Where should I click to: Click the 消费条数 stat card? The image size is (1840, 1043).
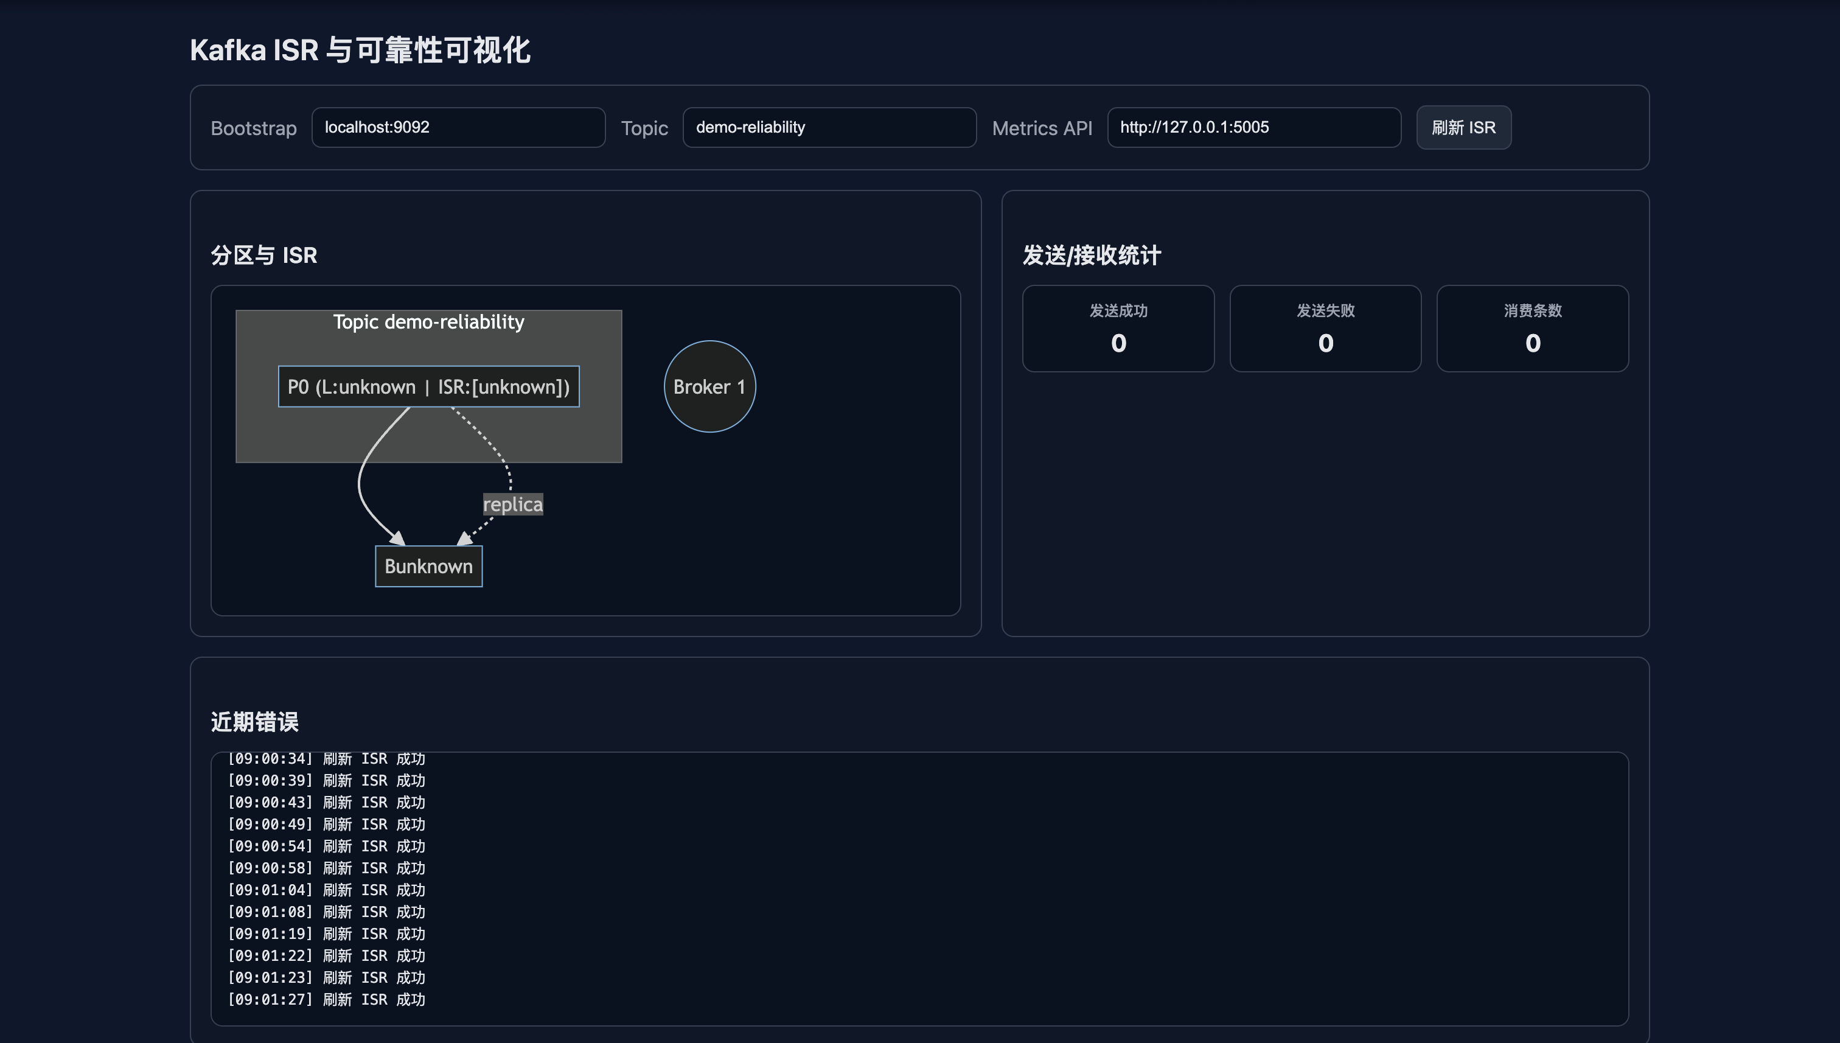click(1532, 329)
